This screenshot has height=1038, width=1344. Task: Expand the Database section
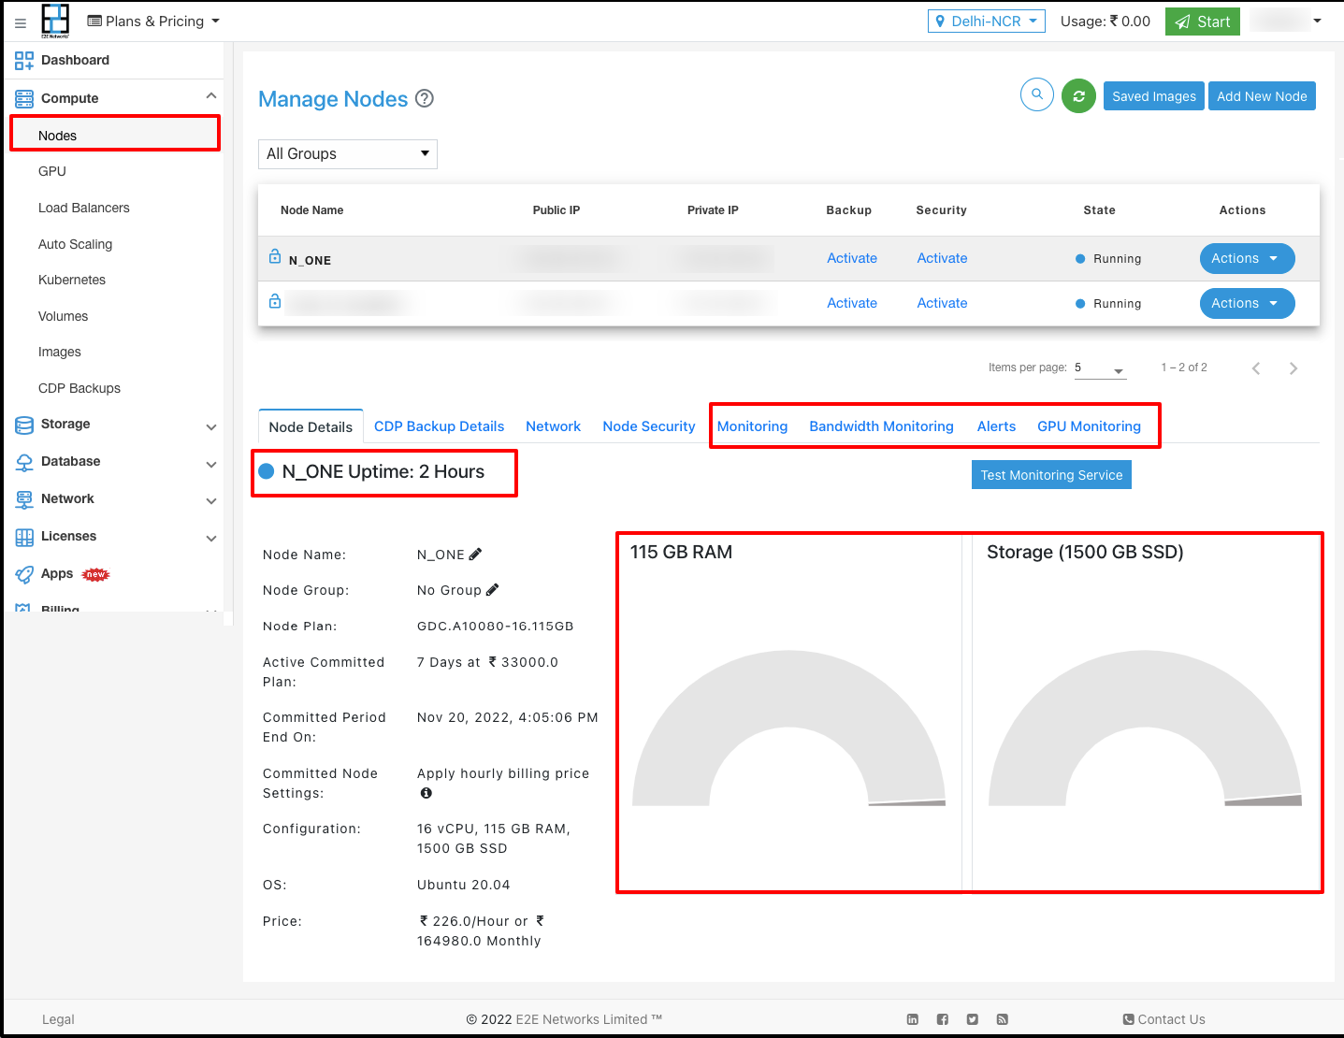click(211, 464)
